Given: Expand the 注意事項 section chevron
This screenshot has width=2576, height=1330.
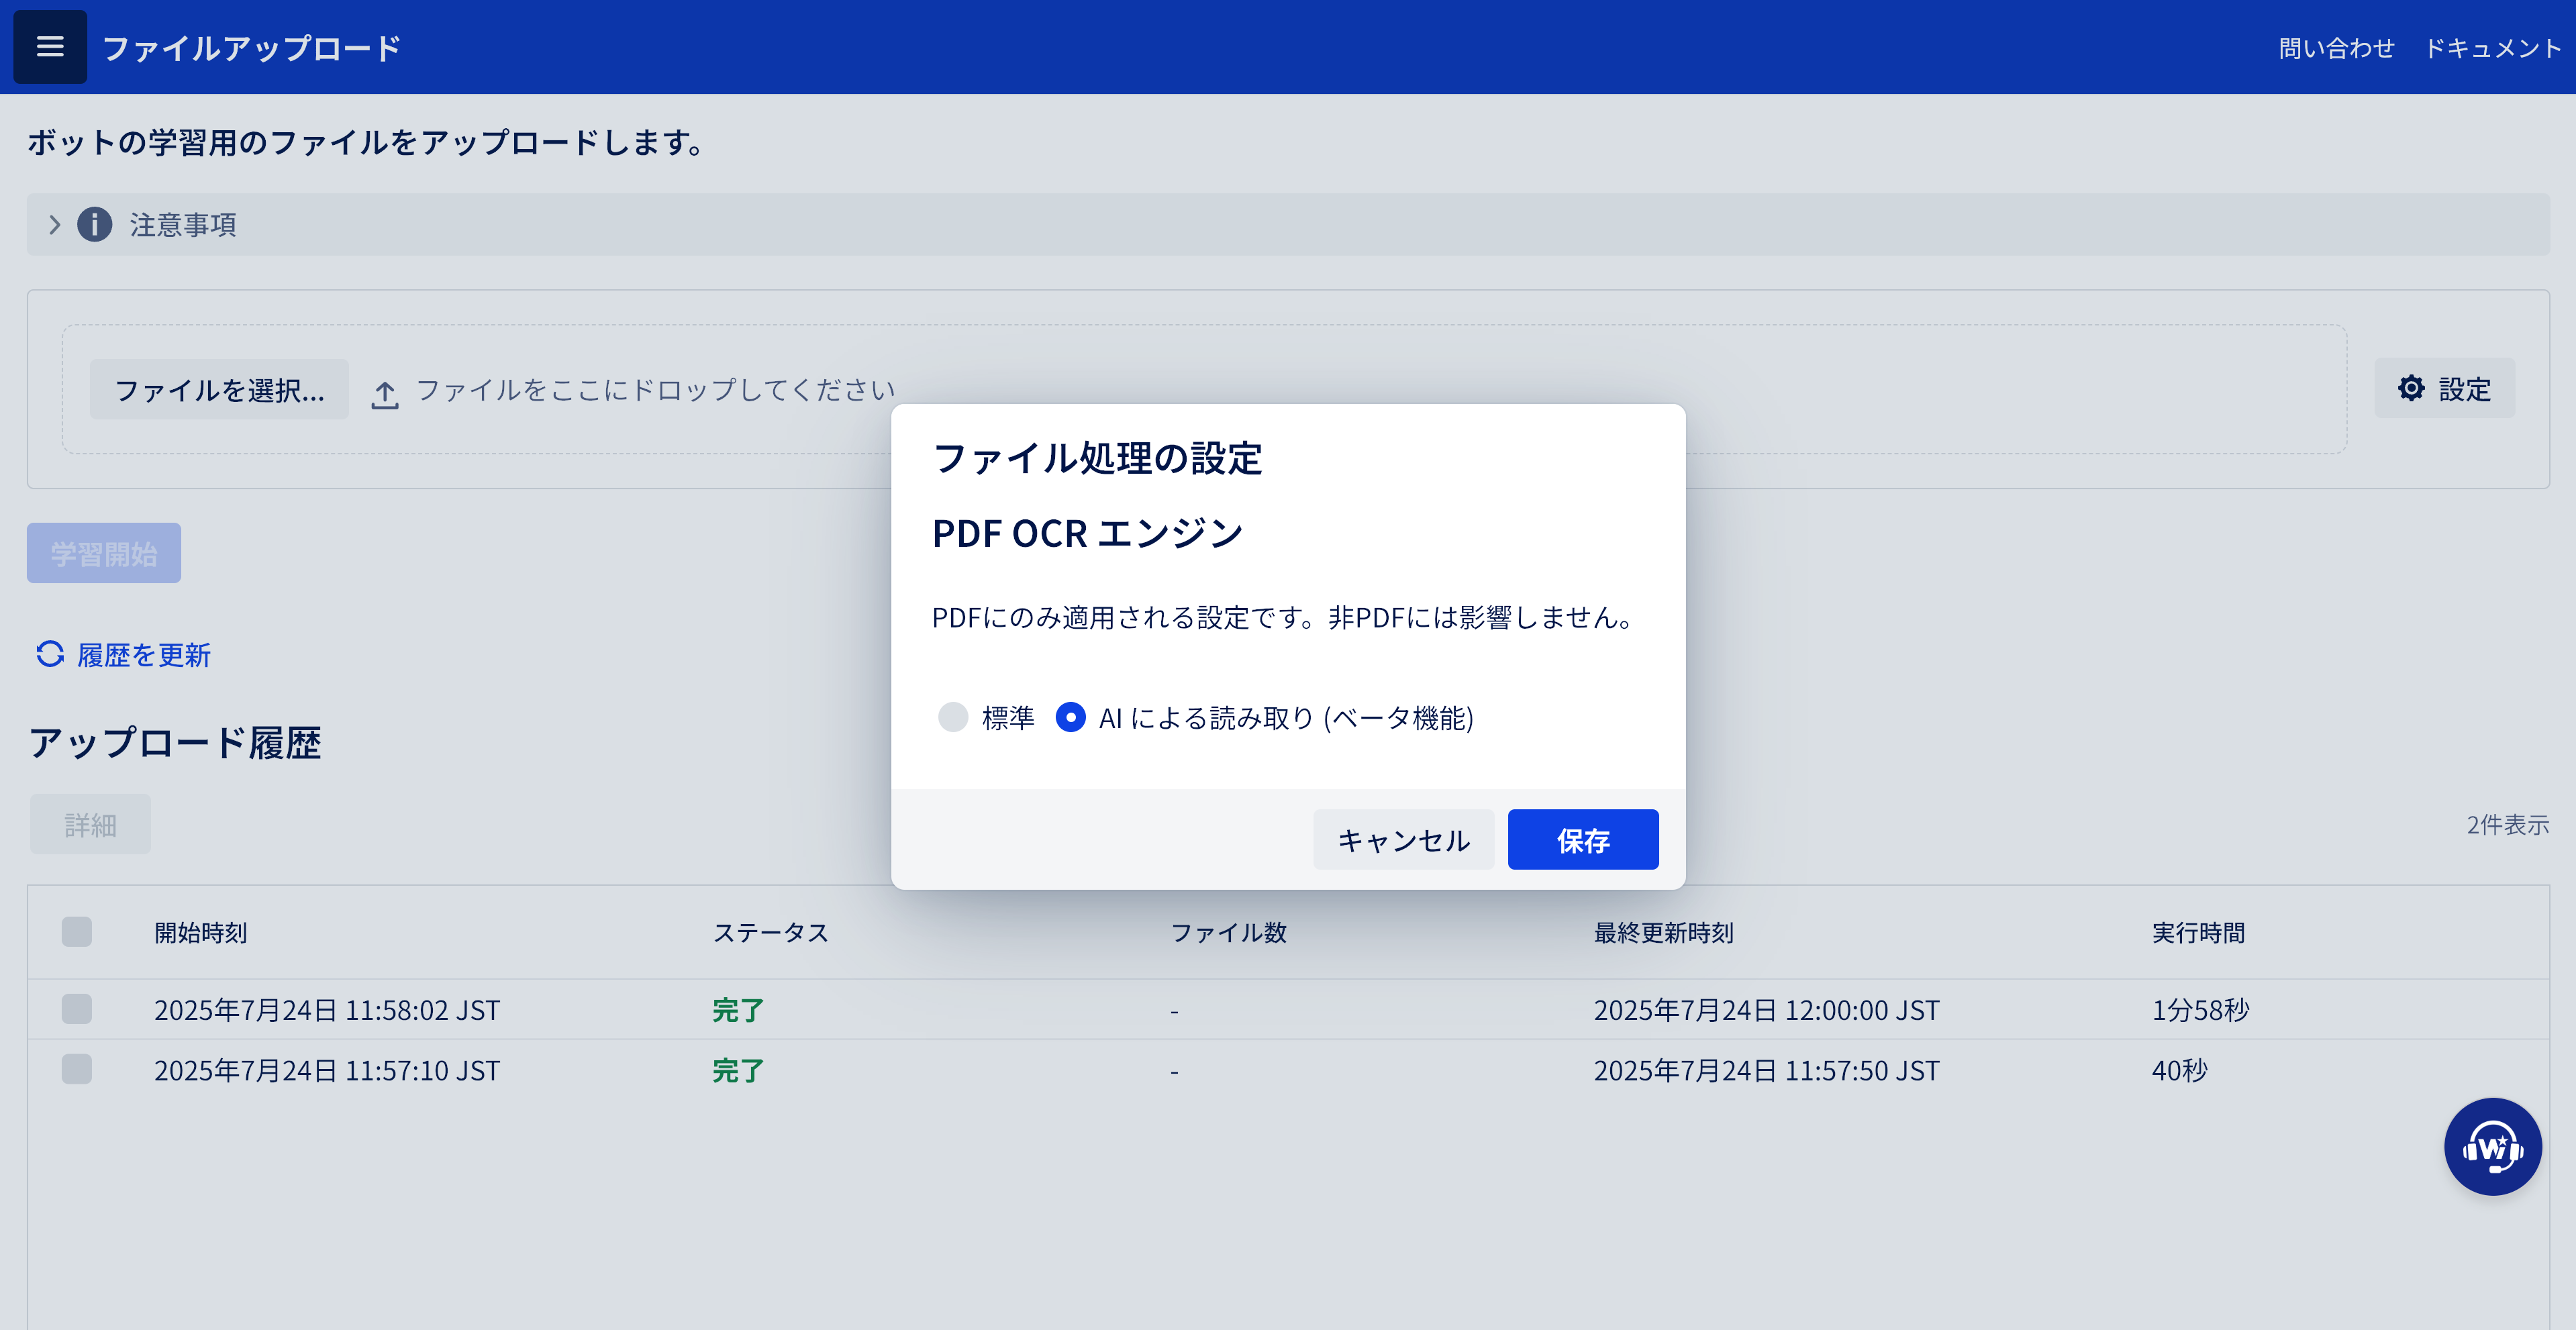Looking at the screenshot, I should click(55, 224).
